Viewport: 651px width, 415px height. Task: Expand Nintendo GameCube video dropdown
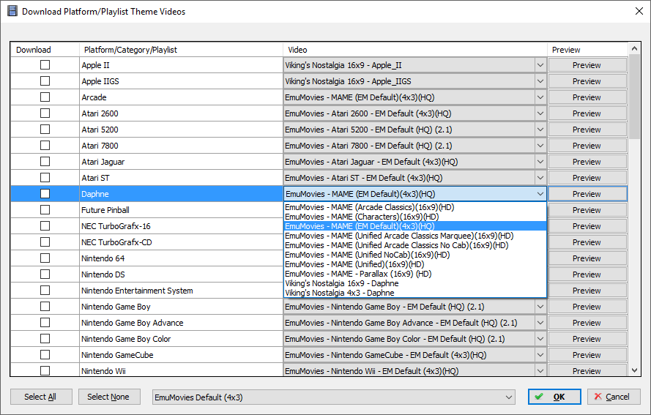(540, 355)
